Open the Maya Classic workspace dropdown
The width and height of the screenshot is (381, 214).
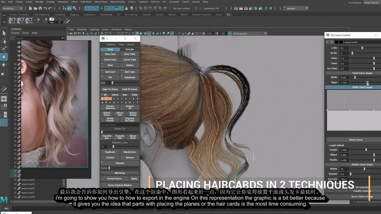(372, 2)
